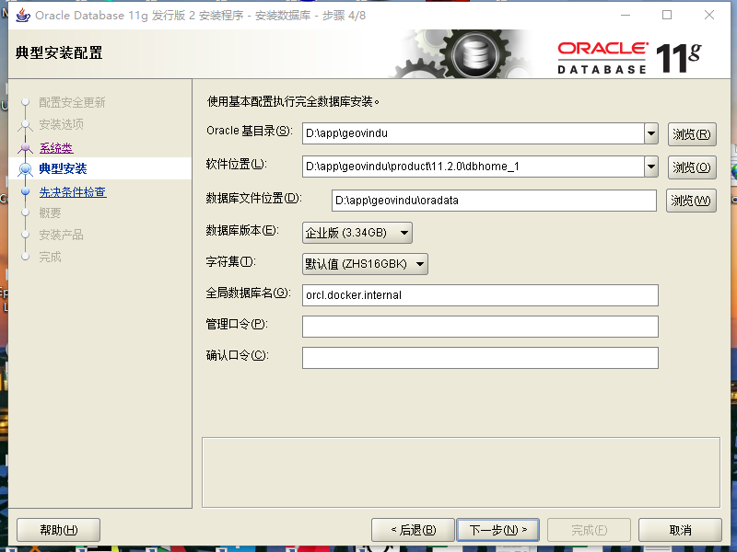Focus the 管理口令 password field

480,327
